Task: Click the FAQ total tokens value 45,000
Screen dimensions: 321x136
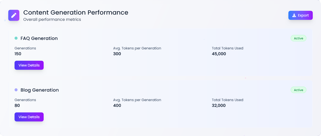Action: coord(219,54)
